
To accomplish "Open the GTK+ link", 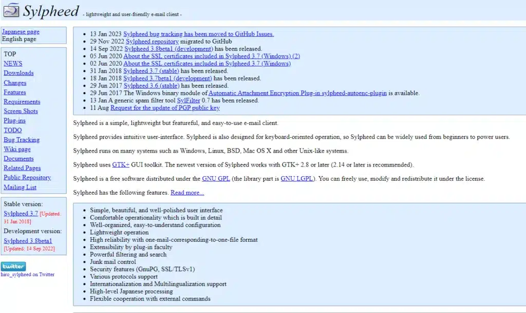I will (121, 164).
